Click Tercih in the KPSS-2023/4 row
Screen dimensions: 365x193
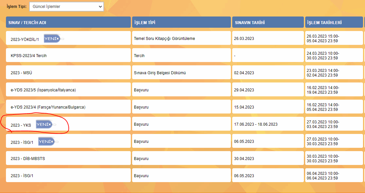pos(139,56)
